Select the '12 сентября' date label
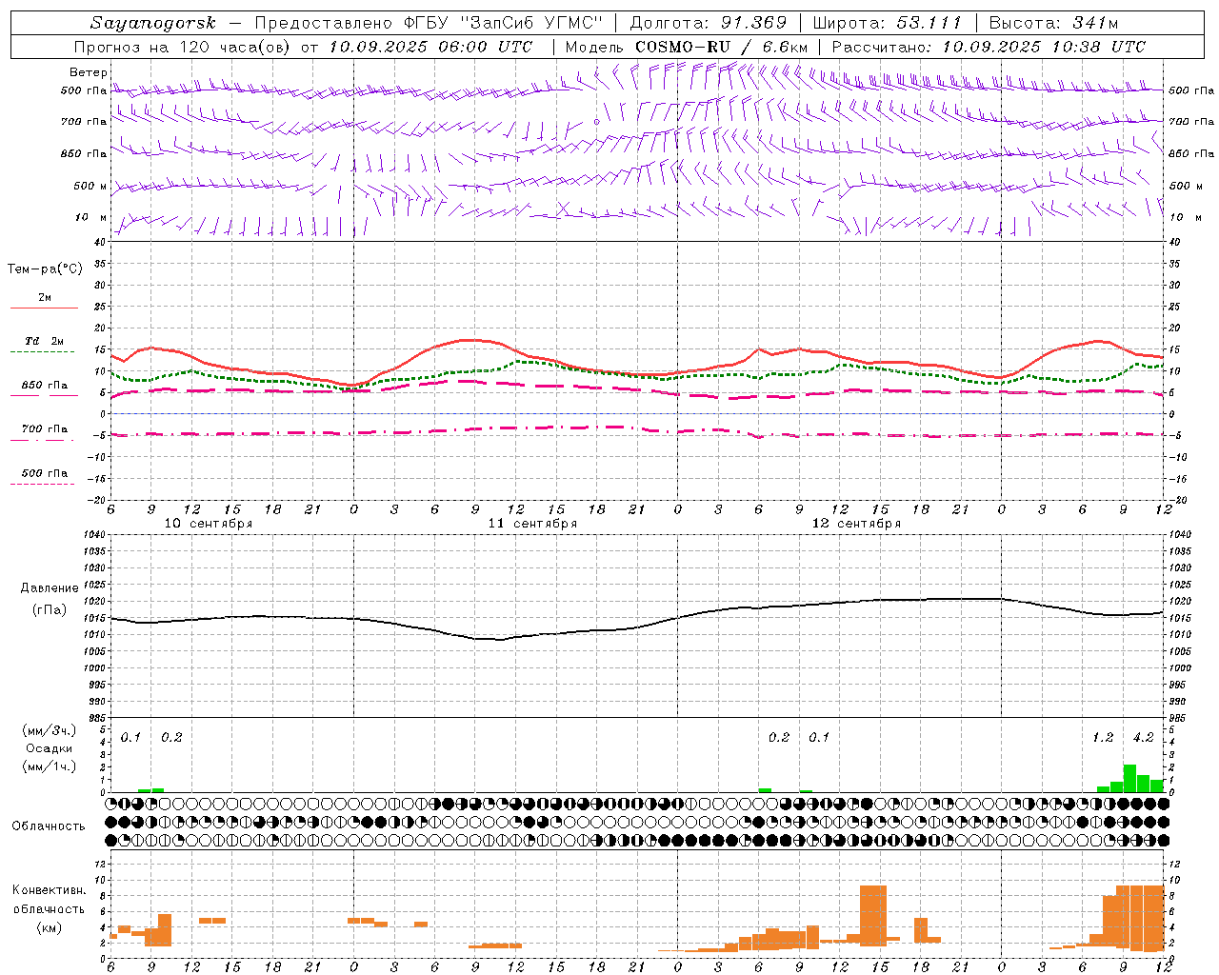This screenshot has height=975, width=1219. coord(856,524)
